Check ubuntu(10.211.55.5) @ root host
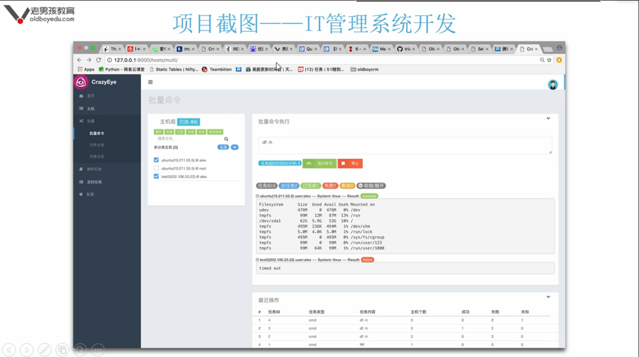The width and height of the screenshot is (639, 357). (x=156, y=168)
